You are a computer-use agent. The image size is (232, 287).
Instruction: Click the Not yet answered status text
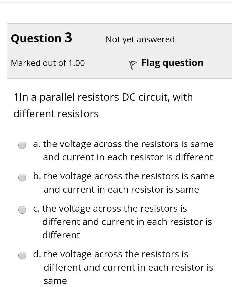[140, 39]
